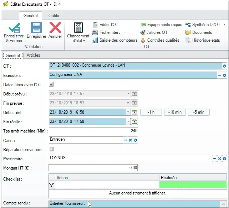Browse Exécutant with ellipsis button
The image size is (229, 208).
(219, 75)
